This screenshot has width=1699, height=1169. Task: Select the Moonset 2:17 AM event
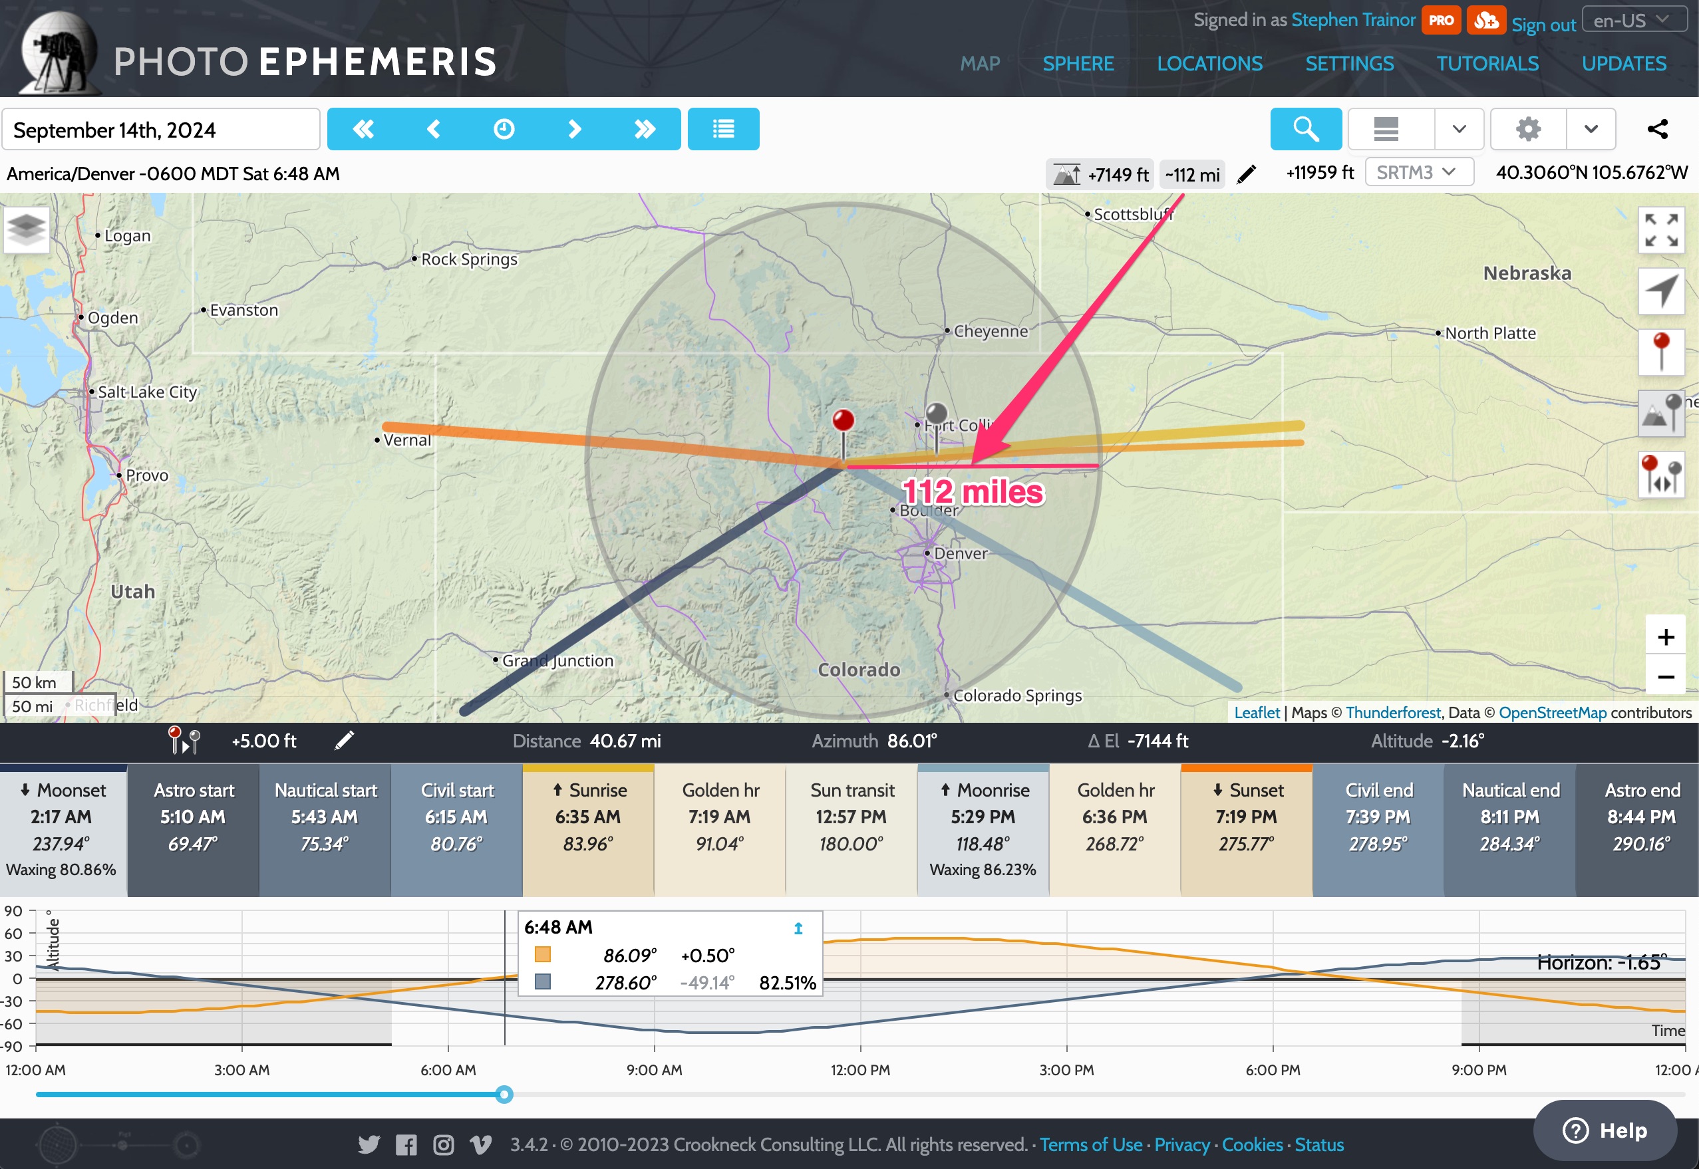[x=63, y=830]
